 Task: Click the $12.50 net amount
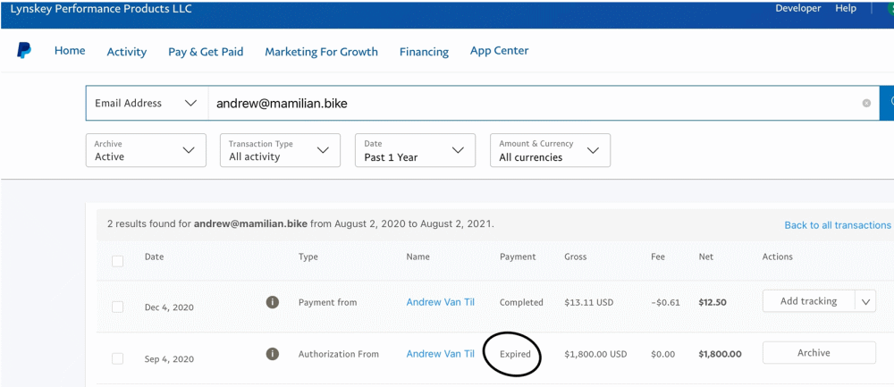(713, 303)
